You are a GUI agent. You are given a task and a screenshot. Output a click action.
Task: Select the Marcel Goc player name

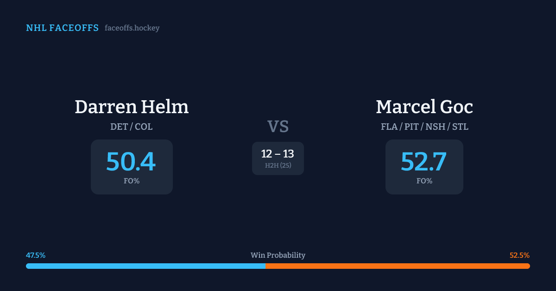pyautogui.click(x=424, y=107)
